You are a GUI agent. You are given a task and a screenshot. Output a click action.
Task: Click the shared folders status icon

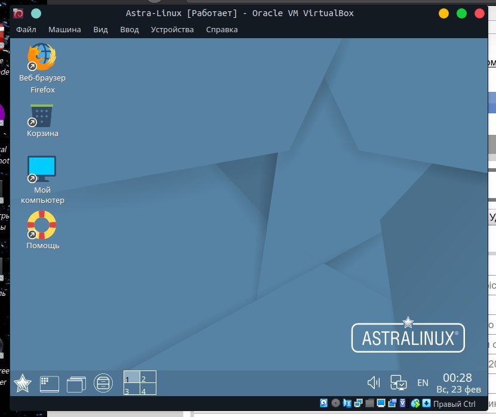pos(370,403)
